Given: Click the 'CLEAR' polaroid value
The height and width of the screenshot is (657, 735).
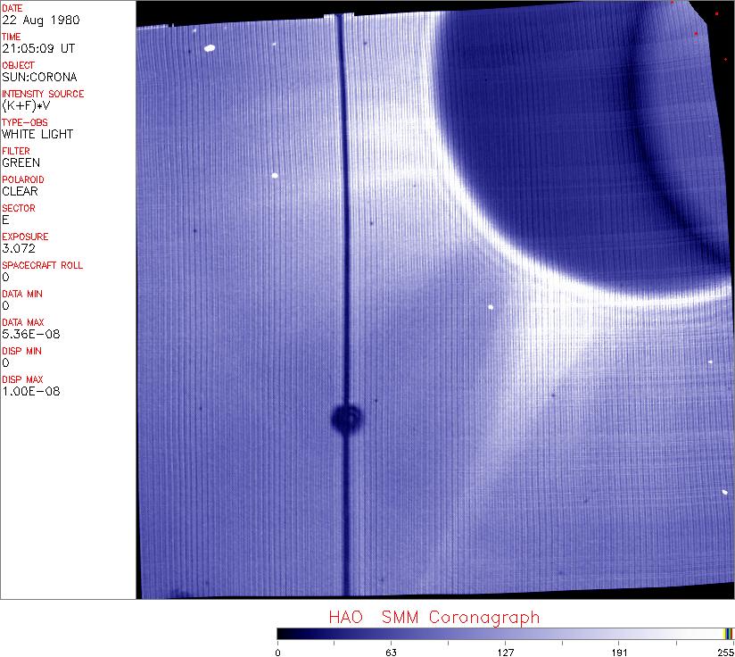Looking at the screenshot, I should click(x=21, y=191).
